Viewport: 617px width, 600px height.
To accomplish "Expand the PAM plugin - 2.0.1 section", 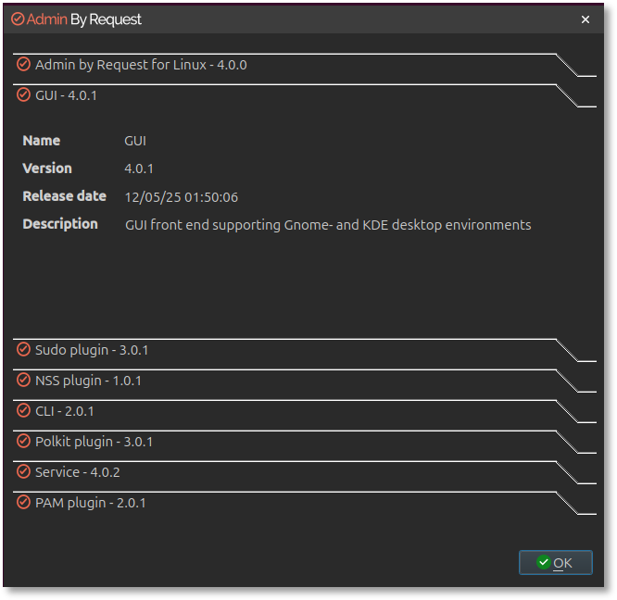I will tap(90, 503).
